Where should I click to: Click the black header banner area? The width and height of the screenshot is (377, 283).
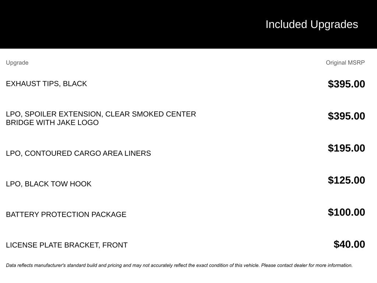pyautogui.click(x=188, y=24)
